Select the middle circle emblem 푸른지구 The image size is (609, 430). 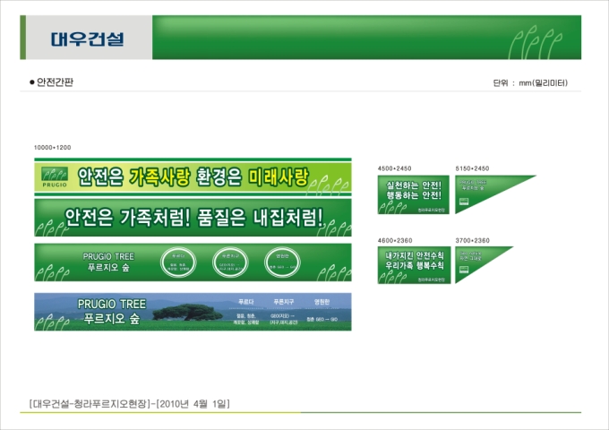tap(228, 262)
